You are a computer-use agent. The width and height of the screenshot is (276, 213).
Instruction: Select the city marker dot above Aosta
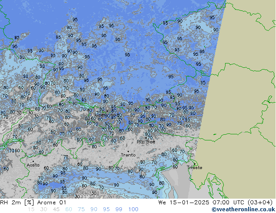point(33,161)
